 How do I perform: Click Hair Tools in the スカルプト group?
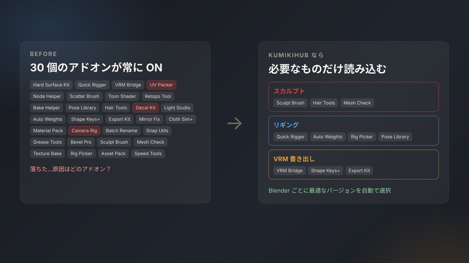(x=324, y=103)
